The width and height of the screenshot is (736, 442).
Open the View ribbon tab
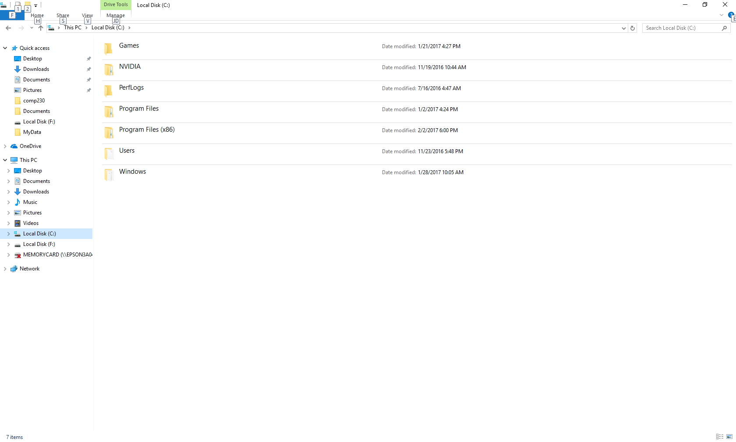click(x=87, y=15)
